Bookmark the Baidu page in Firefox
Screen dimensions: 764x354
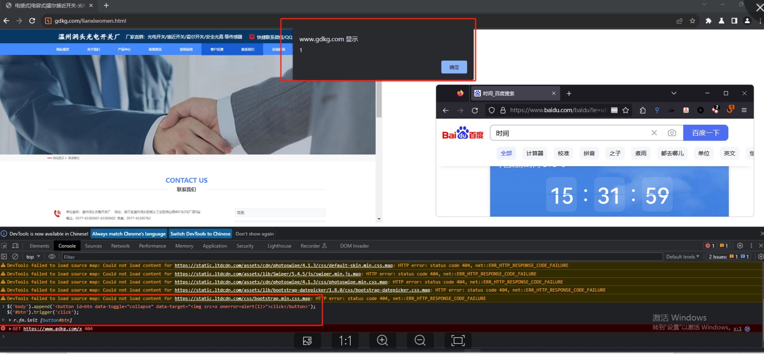(626, 110)
